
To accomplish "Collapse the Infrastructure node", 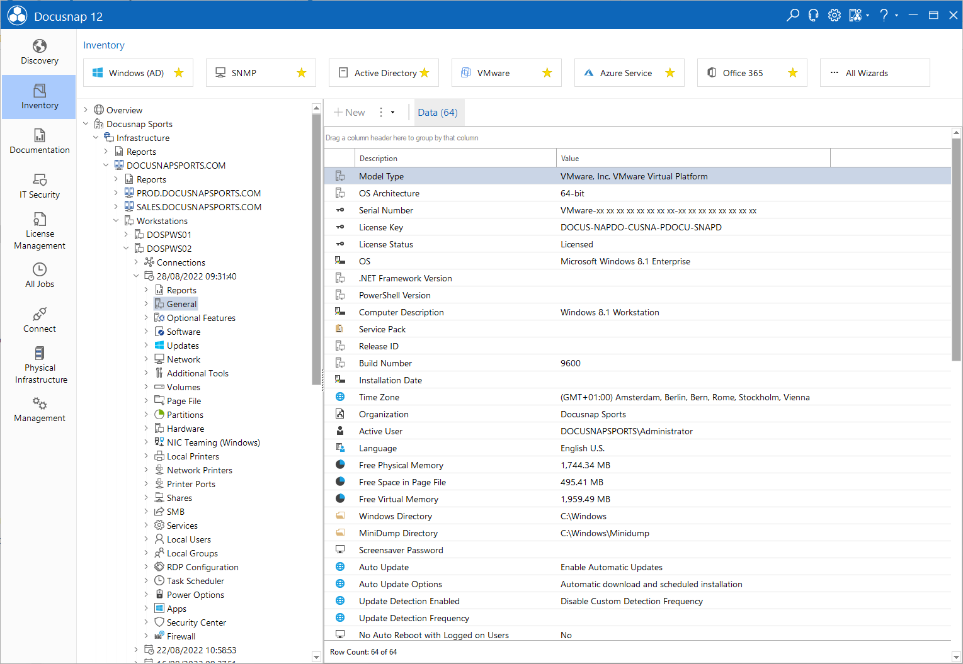I will [96, 138].
